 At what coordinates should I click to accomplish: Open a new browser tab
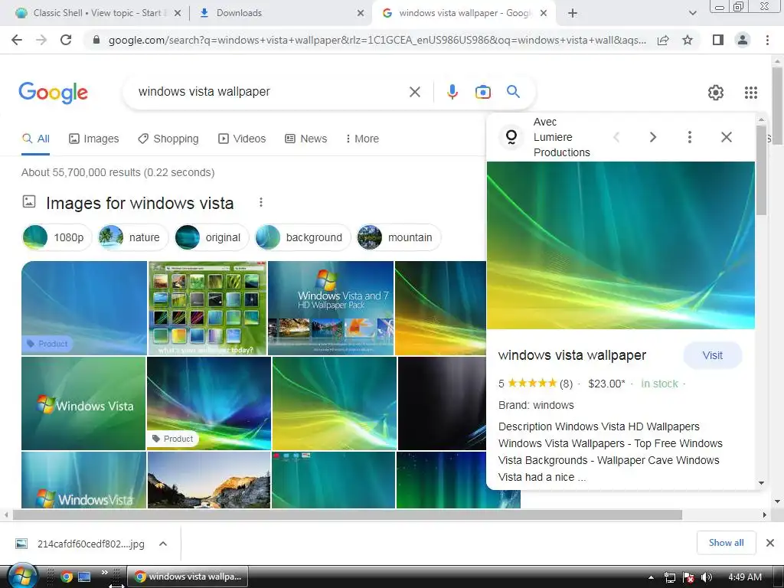coord(573,13)
